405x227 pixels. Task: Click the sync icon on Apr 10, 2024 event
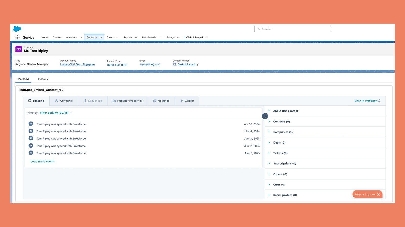[x=31, y=124]
